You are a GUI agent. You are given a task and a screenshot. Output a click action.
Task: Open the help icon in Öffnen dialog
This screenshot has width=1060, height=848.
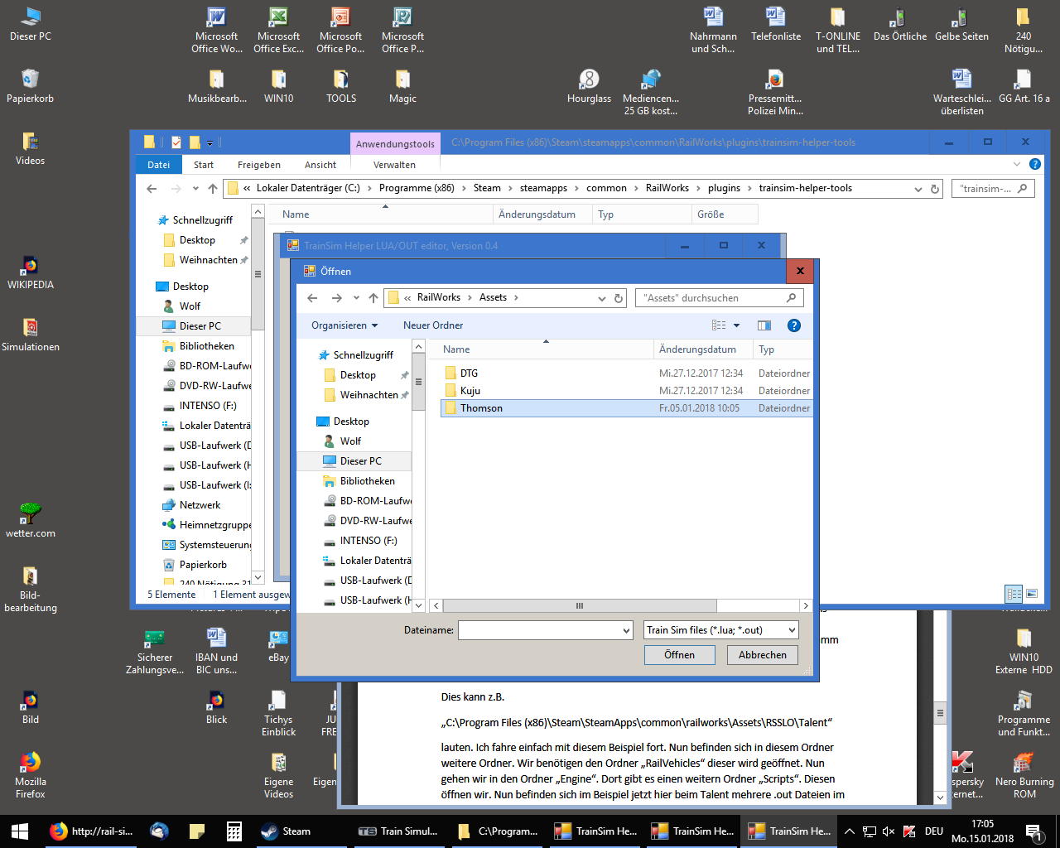click(793, 325)
